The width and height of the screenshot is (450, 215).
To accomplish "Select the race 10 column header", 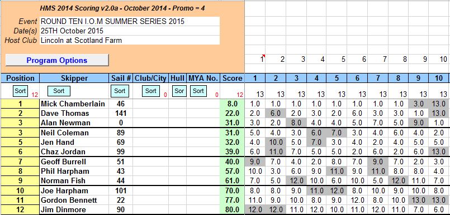I will (439, 78).
